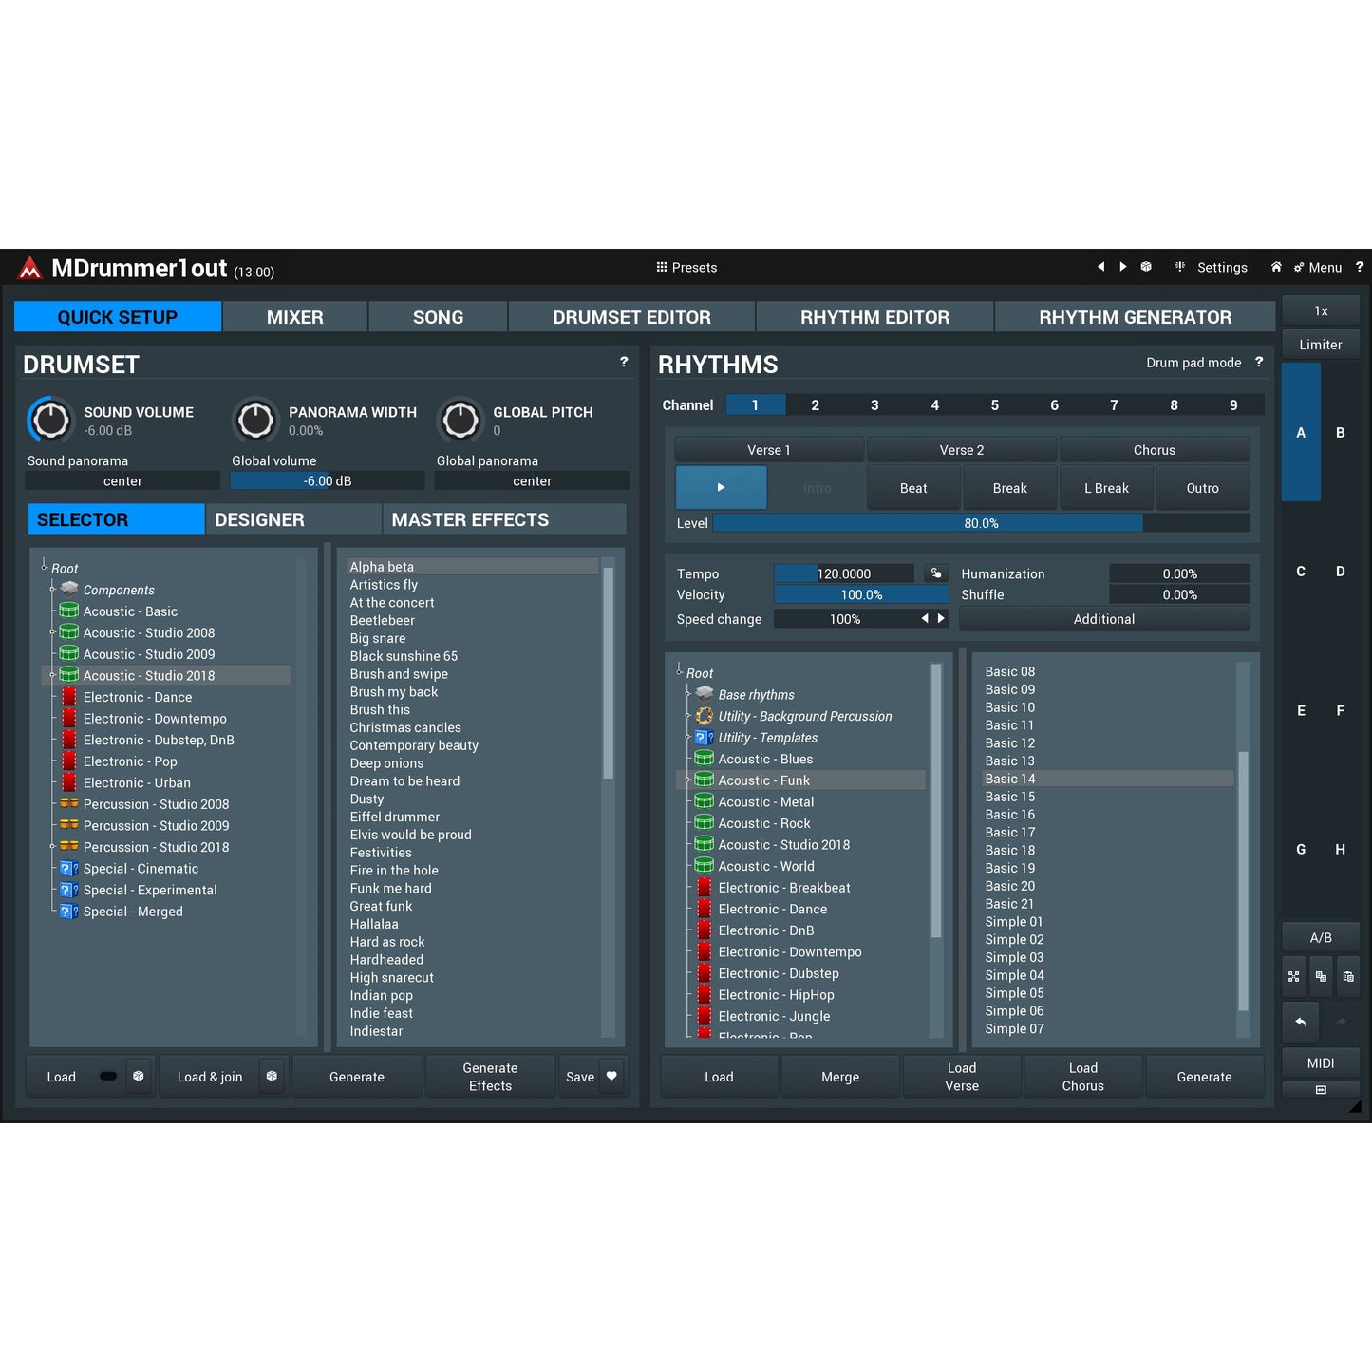Toggle the 1x oversampling button
Screen dimensions: 1372x1372
coord(1320,310)
